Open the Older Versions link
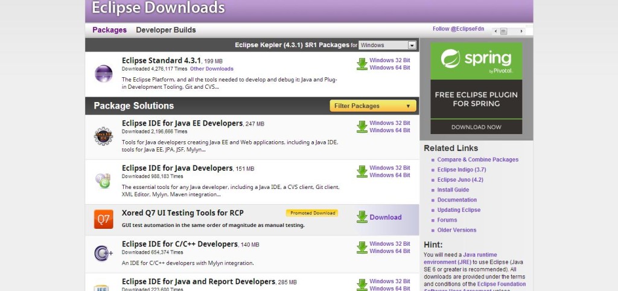The image size is (618, 291). tap(457, 230)
